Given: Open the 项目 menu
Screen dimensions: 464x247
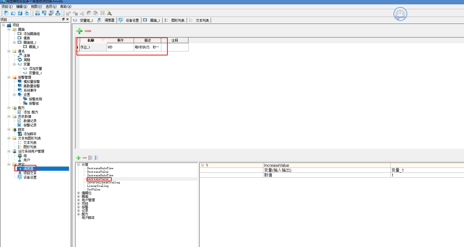Looking at the screenshot, I should [x=7, y=7].
